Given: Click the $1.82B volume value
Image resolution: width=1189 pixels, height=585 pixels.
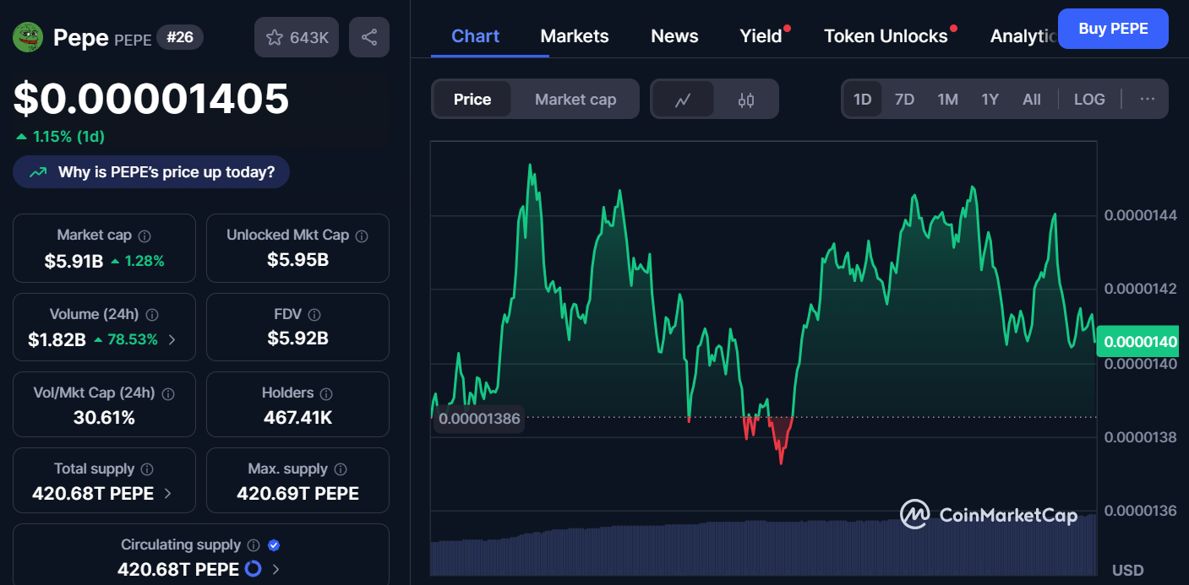Looking at the screenshot, I should pyautogui.click(x=57, y=339).
